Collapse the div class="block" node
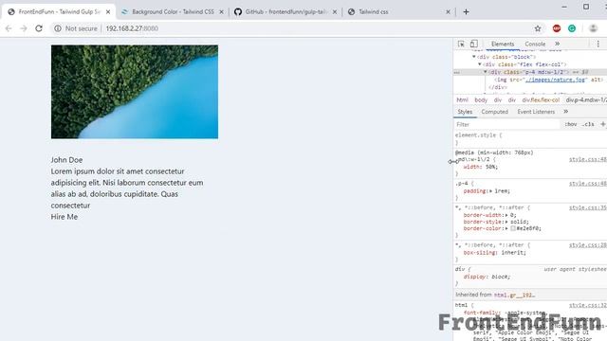This screenshot has height=341, width=607. [x=474, y=57]
